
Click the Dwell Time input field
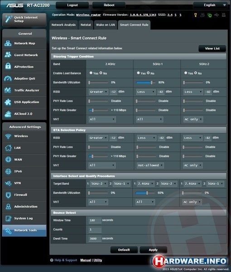[95, 239]
